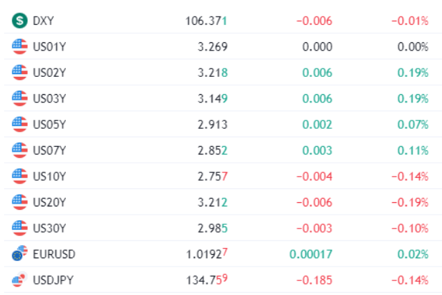Click the US05Y percent change 0.07%

click(413, 124)
